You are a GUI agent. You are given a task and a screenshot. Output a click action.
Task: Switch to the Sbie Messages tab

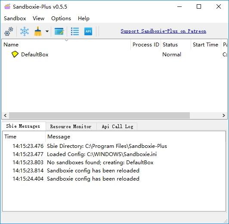23,126
